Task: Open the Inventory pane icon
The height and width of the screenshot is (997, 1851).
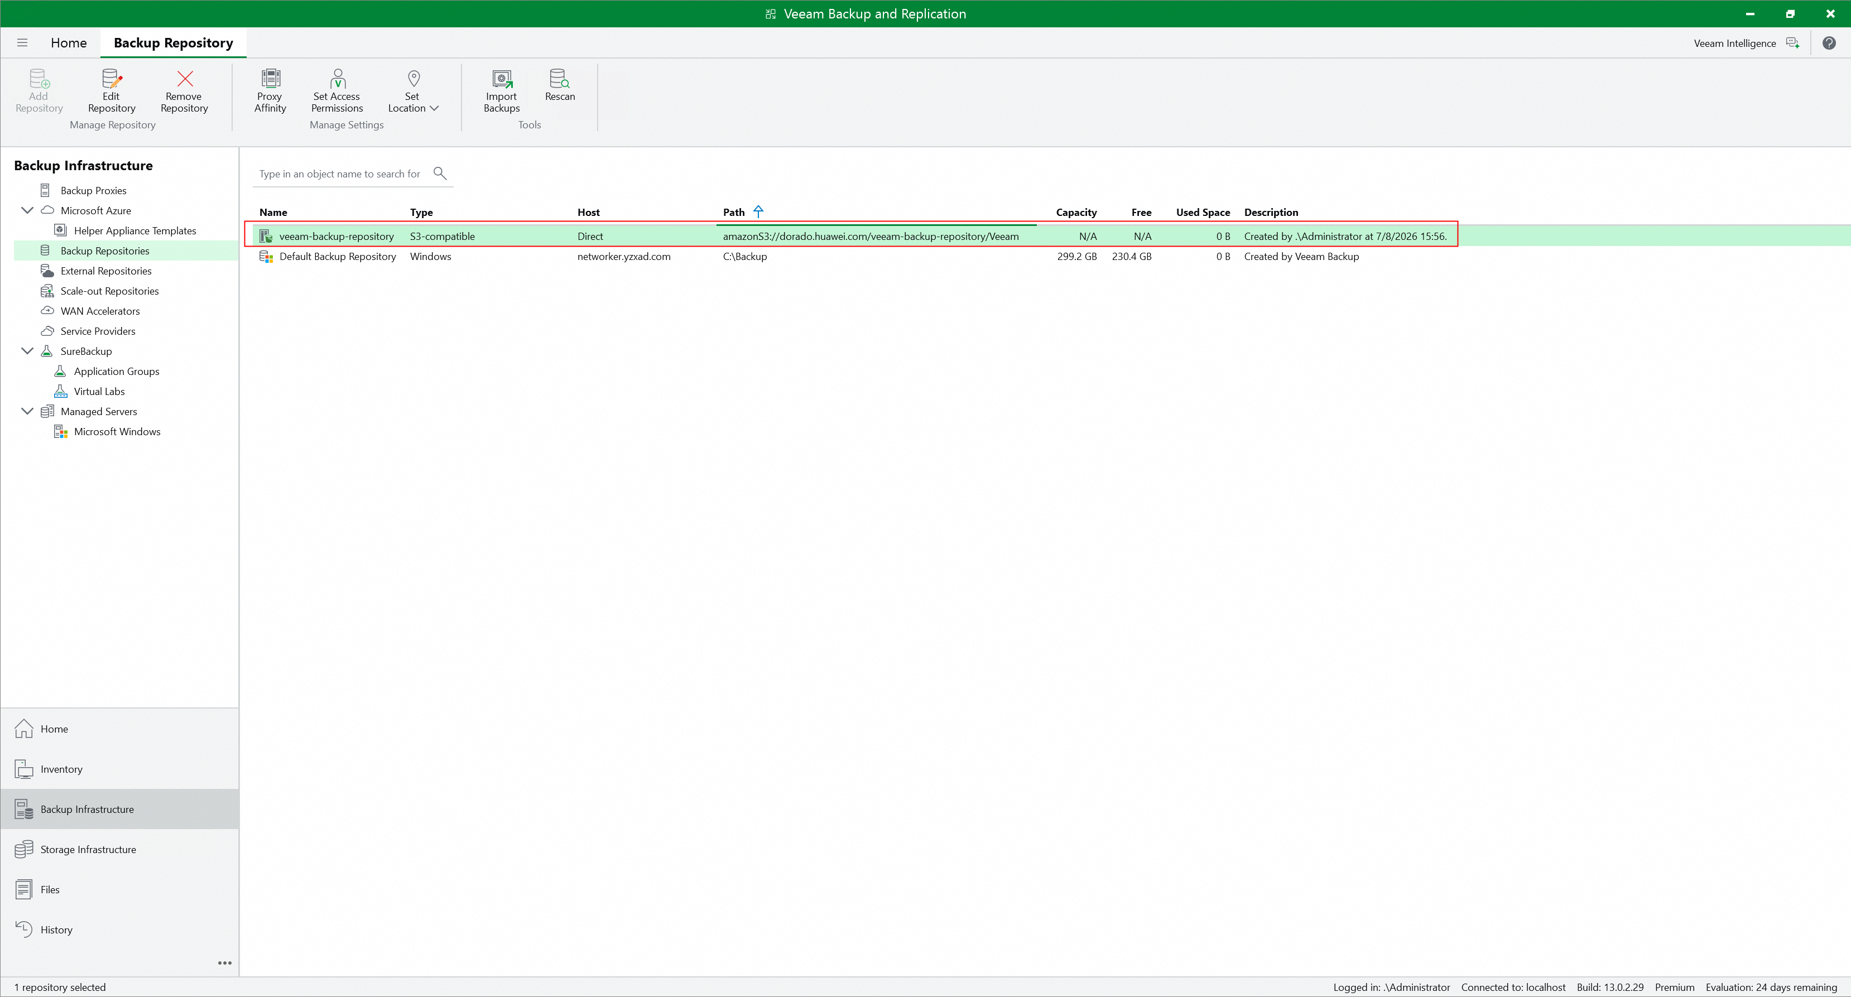Action: coord(23,769)
